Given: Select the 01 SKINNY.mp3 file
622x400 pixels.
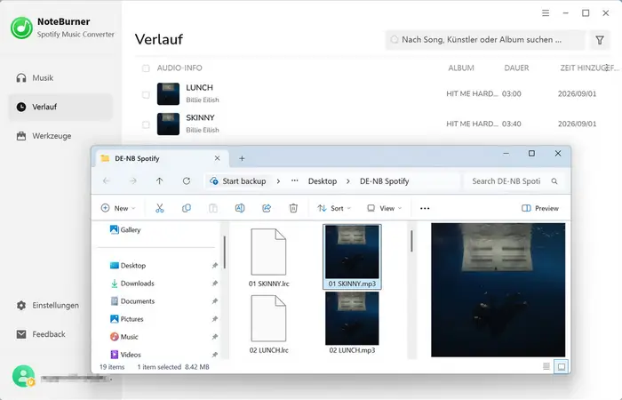Looking at the screenshot, I should pos(352,257).
